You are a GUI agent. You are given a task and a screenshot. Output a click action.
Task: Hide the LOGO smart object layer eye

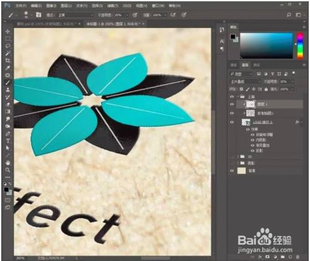[232, 122]
